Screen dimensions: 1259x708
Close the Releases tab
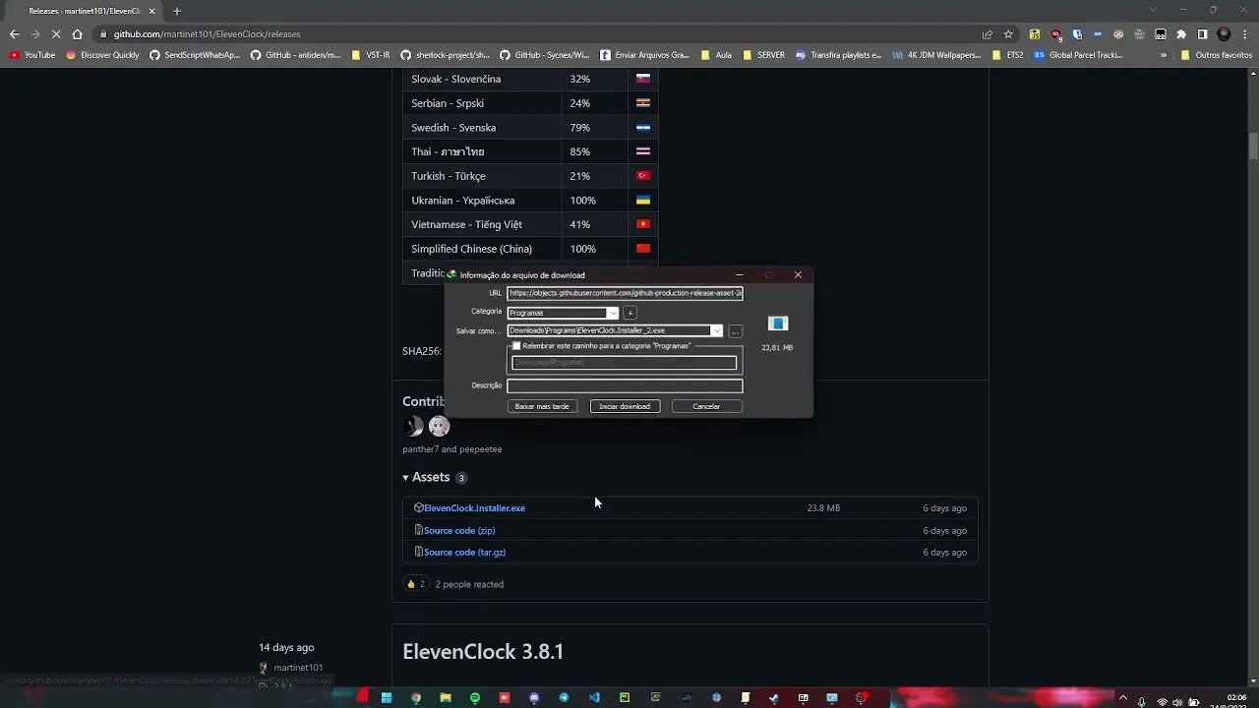(151, 11)
